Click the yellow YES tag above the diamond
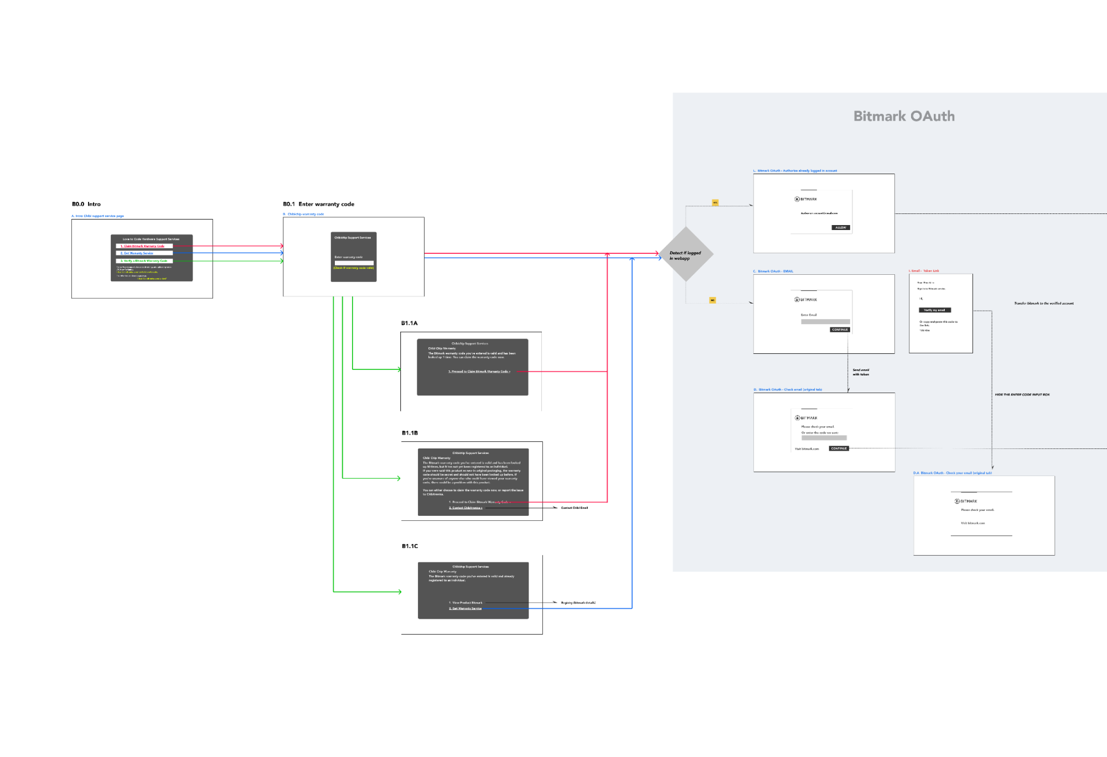Image resolution: width=1107 pixels, height=757 pixels. pos(715,203)
